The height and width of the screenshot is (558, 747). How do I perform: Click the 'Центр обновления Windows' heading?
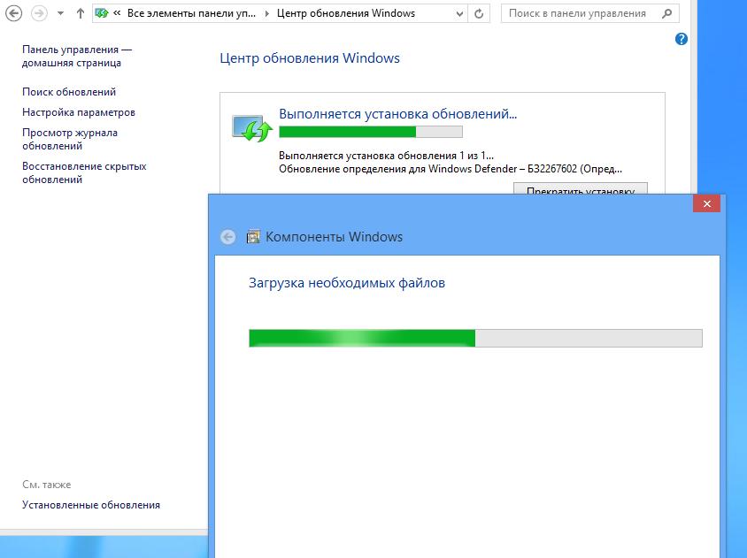point(310,58)
